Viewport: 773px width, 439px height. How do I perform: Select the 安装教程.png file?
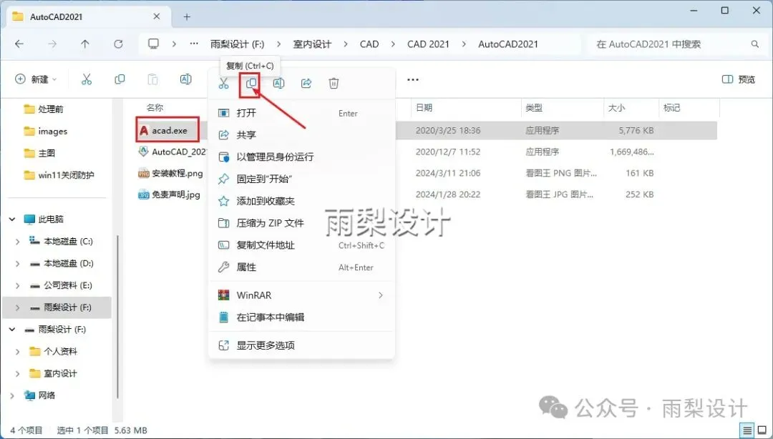[170, 173]
